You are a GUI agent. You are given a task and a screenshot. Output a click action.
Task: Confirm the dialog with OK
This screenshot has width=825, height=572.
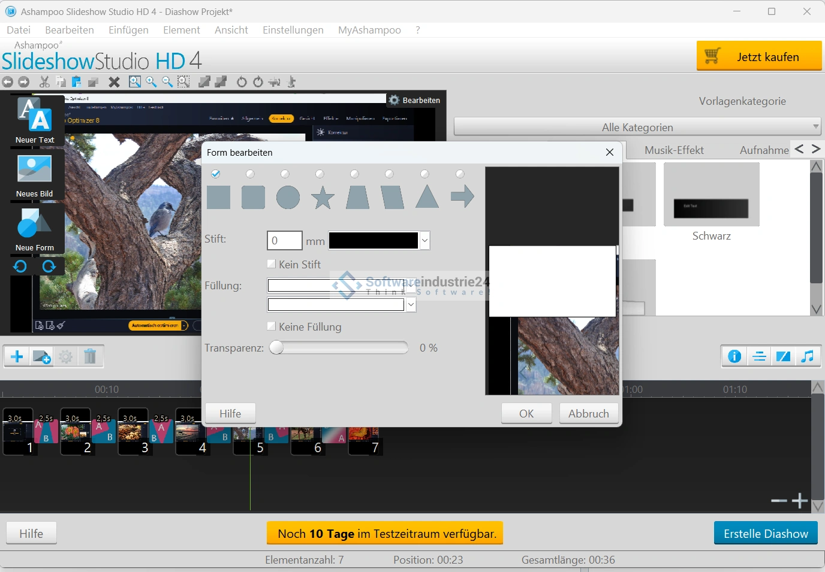(526, 413)
